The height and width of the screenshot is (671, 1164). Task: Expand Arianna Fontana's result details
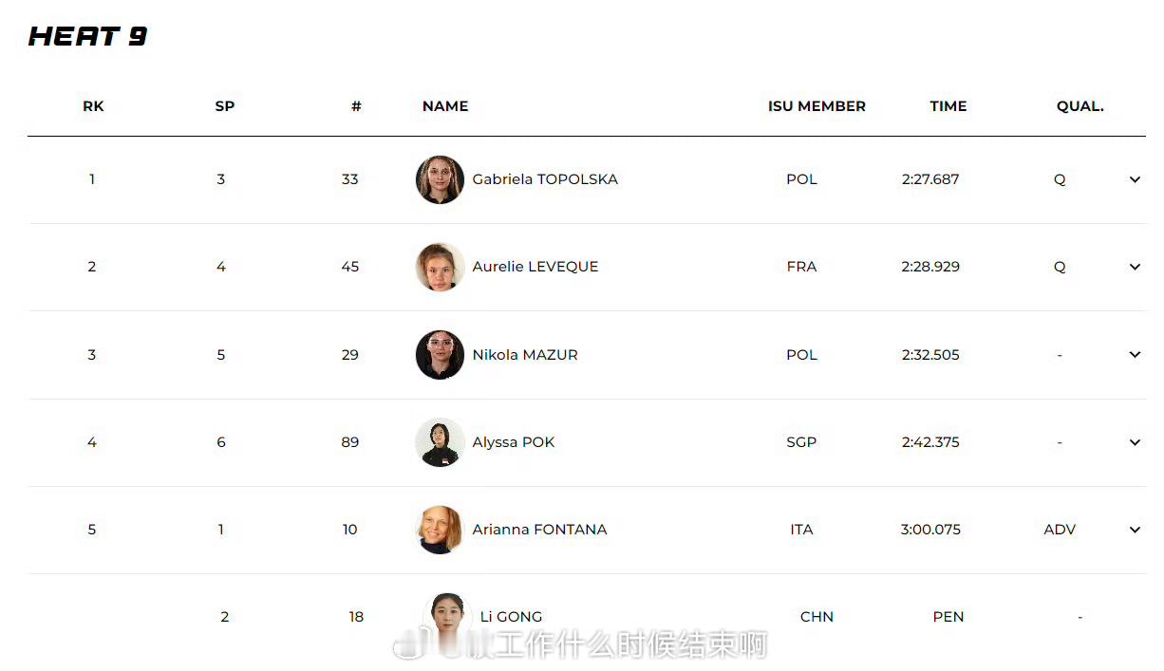coord(1135,530)
